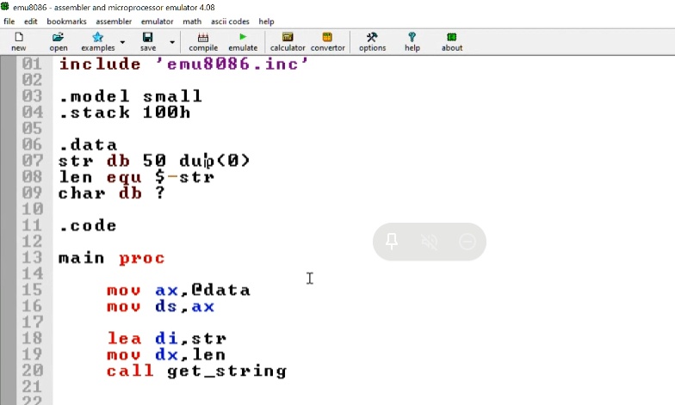675x405 pixels.
Task: Expand the save dropdown arrow
Action: pos(172,42)
